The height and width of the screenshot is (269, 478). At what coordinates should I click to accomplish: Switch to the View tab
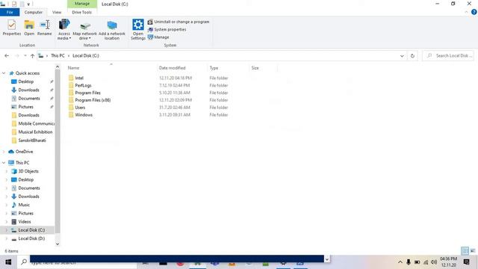[57, 12]
